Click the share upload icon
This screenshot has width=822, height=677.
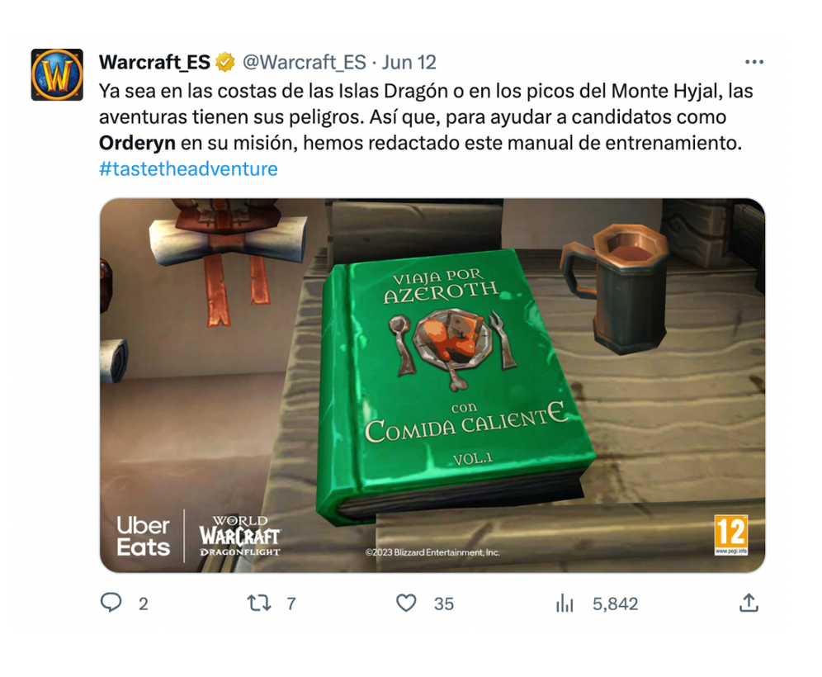point(749,603)
